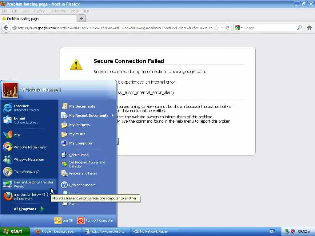Click the start button

[x=15, y=231]
